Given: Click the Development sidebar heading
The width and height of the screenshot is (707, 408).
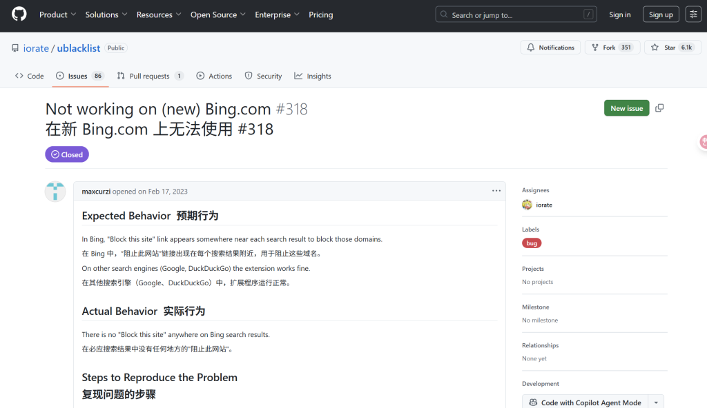Looking at the screenshot, I should click(540, 384).
